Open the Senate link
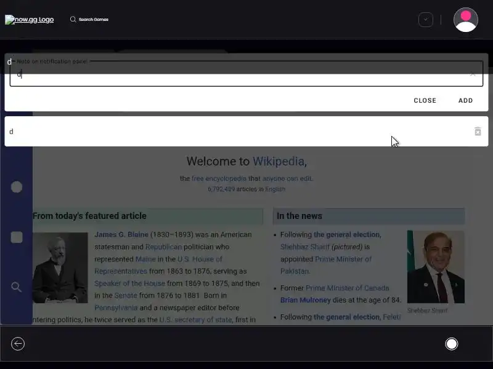Image resolution: width=493 pixels, height=369 pixels. (126, 296)
